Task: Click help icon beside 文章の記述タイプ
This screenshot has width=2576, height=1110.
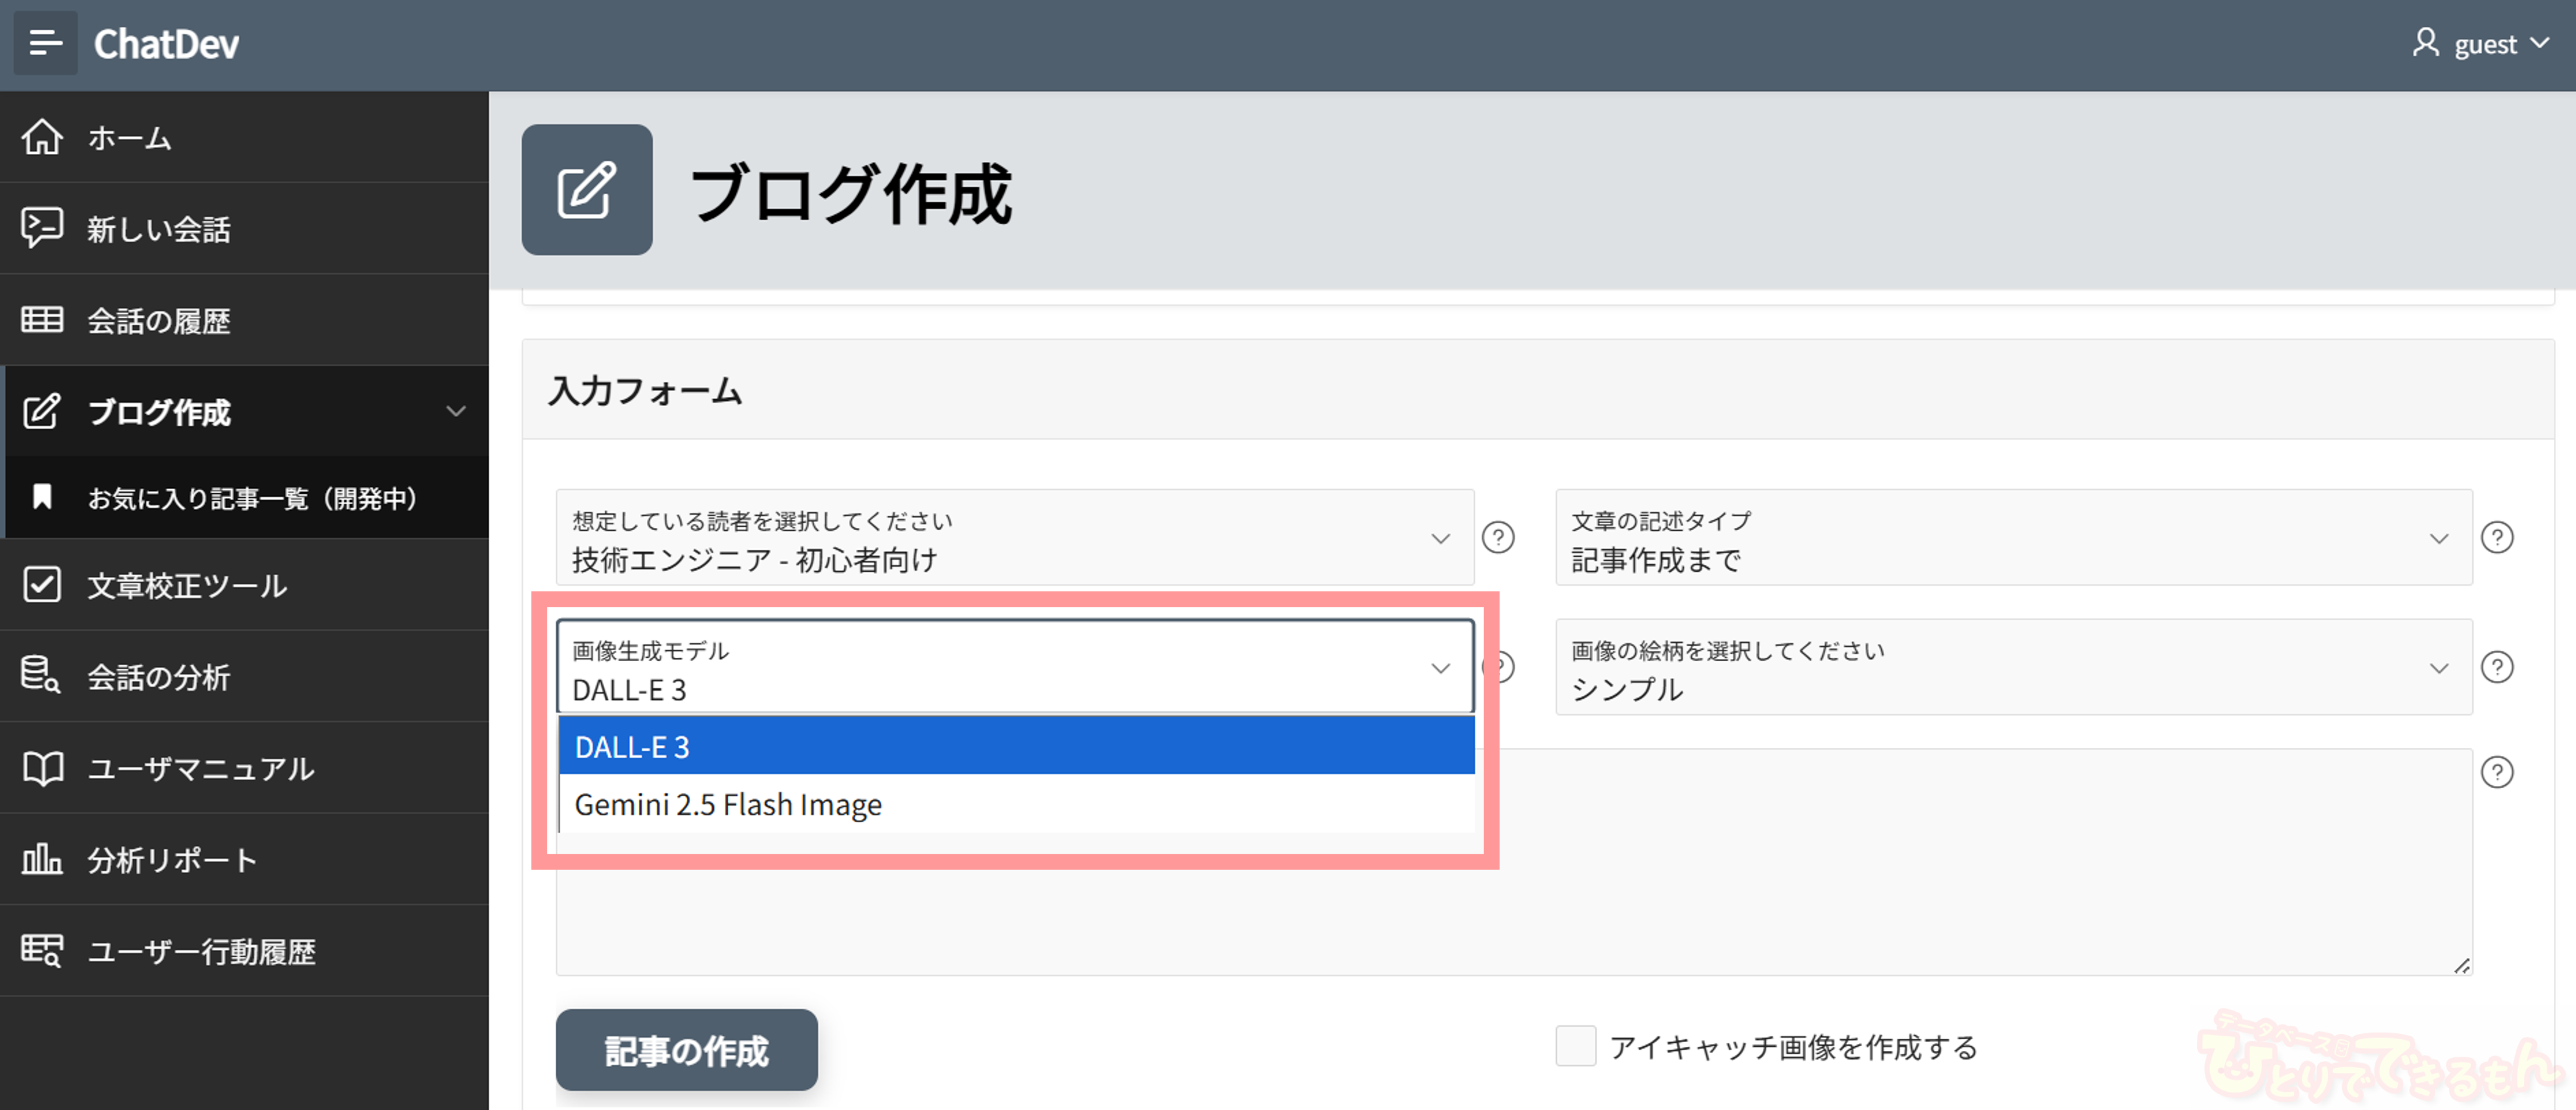Action: (2497, 538)
